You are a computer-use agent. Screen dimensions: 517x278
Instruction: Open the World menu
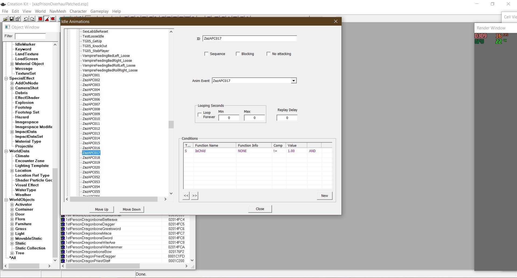click(x=40, y=11)
